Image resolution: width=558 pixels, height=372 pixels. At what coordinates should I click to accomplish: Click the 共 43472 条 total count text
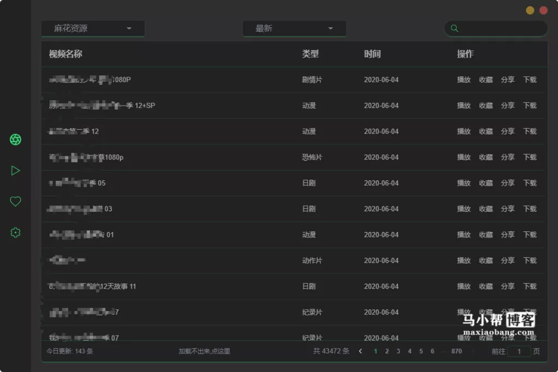click(331, 351)
